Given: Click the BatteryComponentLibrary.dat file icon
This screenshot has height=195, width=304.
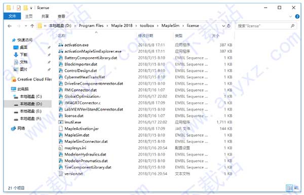Looking at the screenshot, I should coord(61,58).
